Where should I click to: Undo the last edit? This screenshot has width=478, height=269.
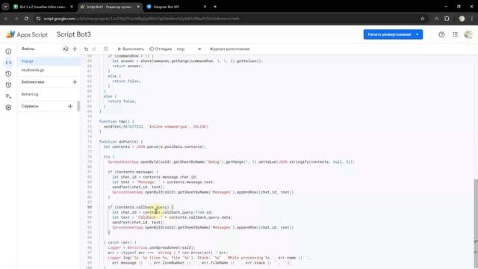click(x=87, y=49)
